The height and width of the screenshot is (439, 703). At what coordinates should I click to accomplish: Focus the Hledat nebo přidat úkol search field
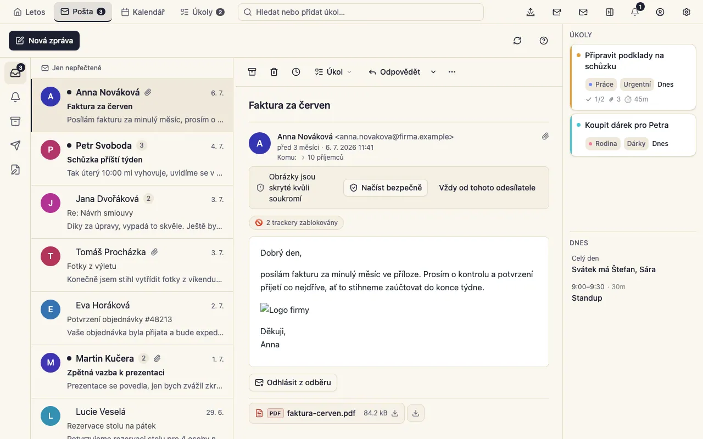click(x=361, y=12)
